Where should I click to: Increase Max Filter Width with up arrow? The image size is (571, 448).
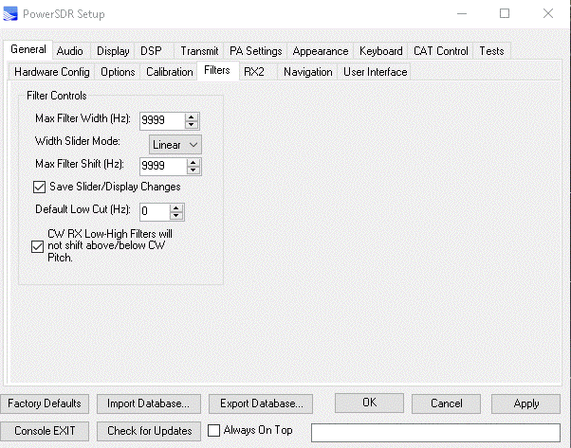pos(192,117)
